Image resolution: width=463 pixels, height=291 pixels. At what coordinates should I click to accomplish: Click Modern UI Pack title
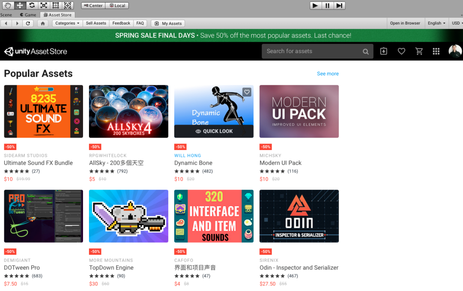click(281, 163)
